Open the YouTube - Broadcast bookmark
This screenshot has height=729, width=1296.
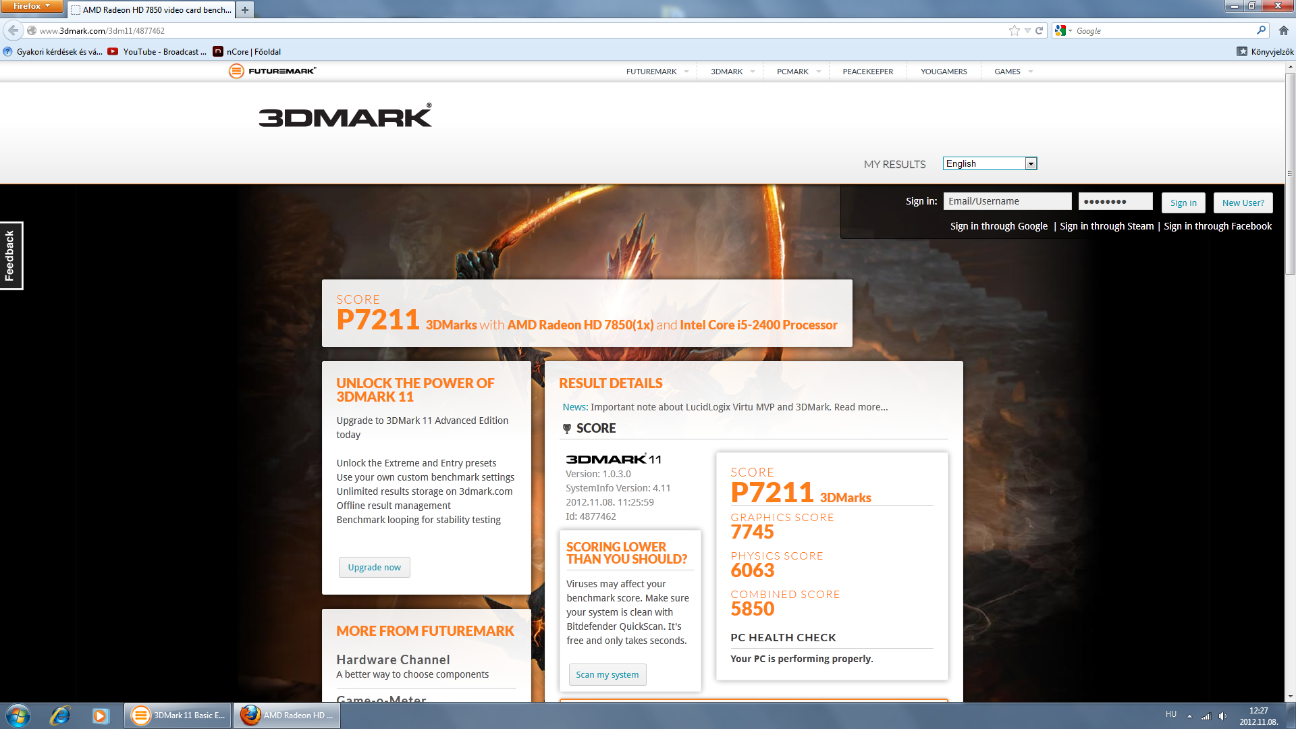[x=157, y=51]
